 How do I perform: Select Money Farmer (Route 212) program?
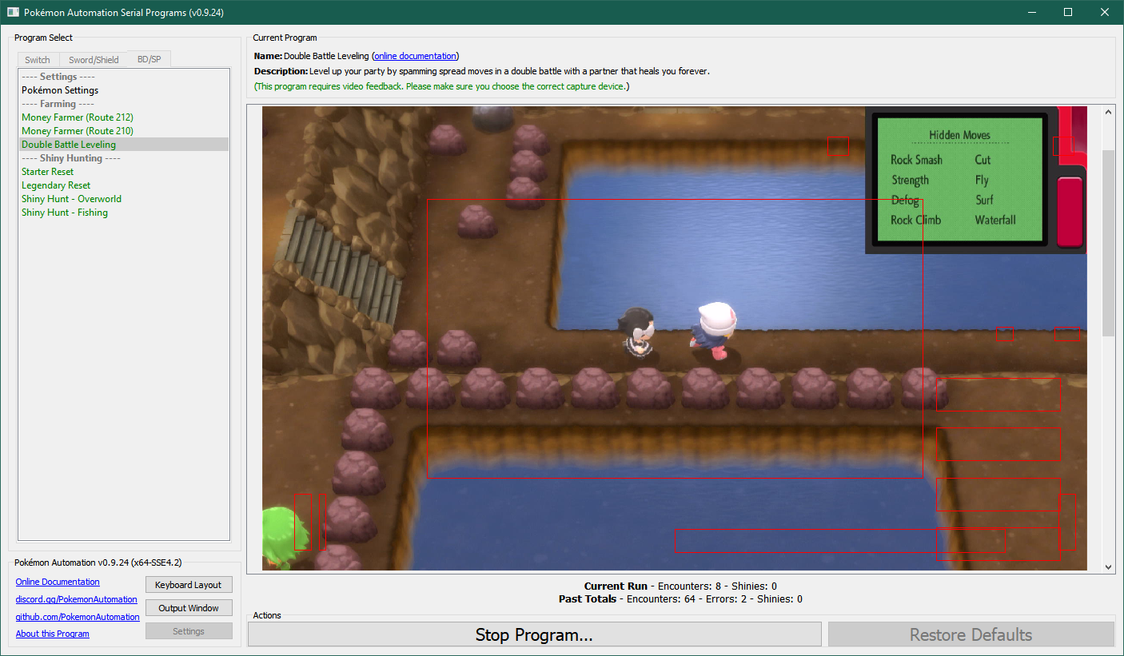78,117
